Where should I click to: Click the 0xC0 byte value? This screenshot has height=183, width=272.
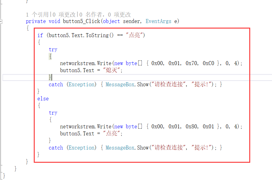coord(208,63)
